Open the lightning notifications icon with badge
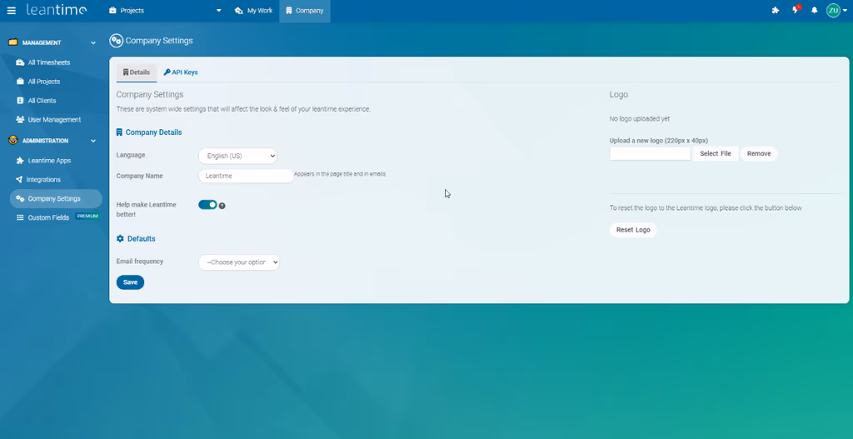Screen dimensions: 853x439 tap(796, 9)
